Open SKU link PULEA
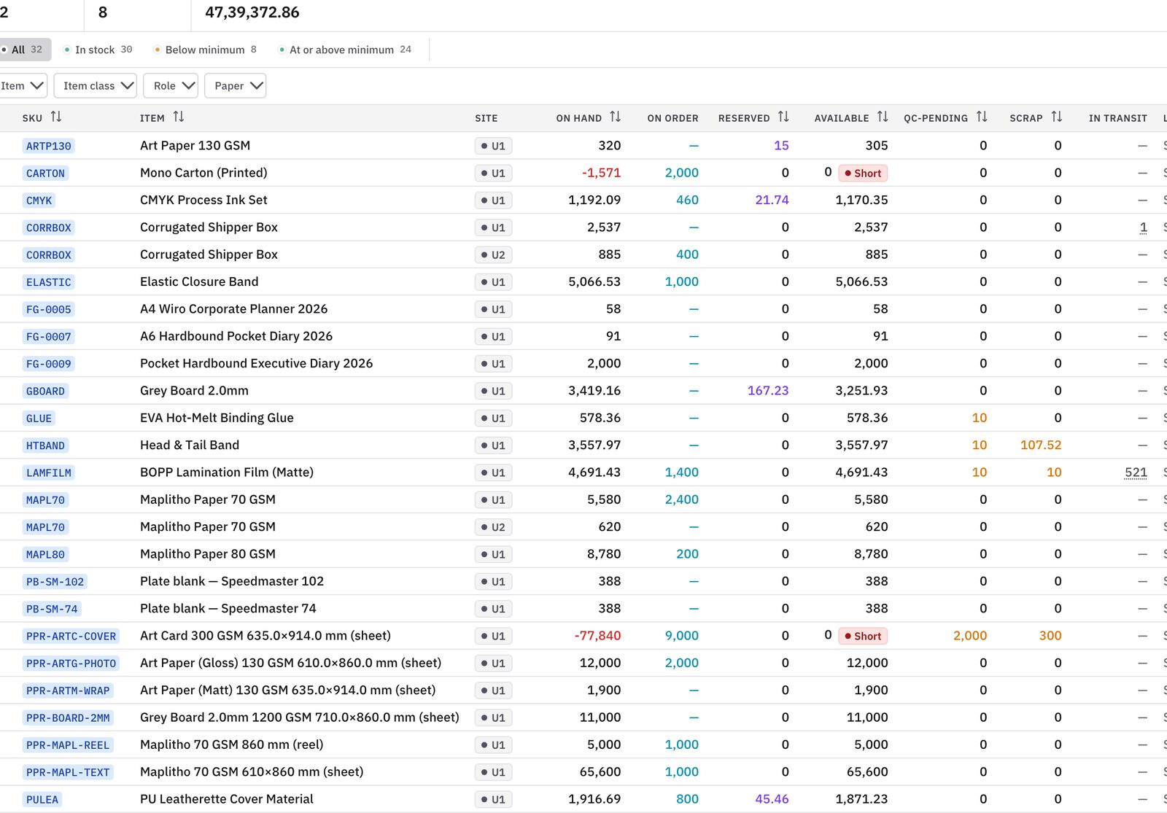 (42, 799)
